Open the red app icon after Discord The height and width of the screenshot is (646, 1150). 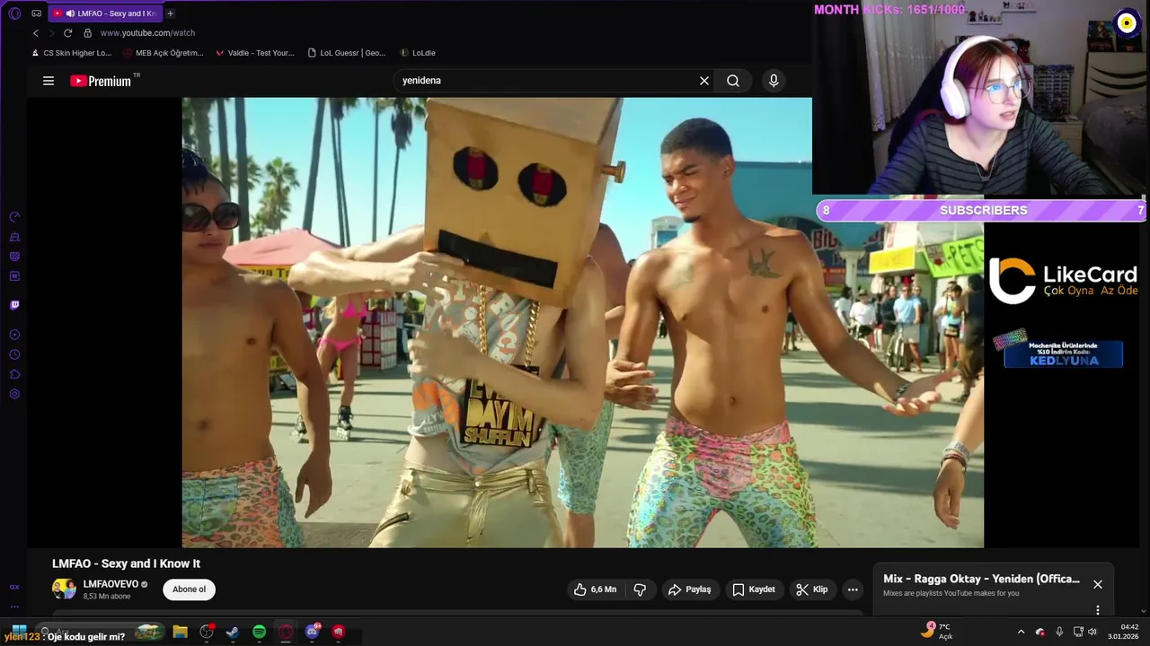[339, 632]
